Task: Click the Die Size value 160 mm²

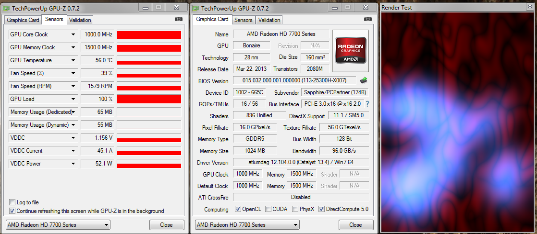Action: [315, 57]
